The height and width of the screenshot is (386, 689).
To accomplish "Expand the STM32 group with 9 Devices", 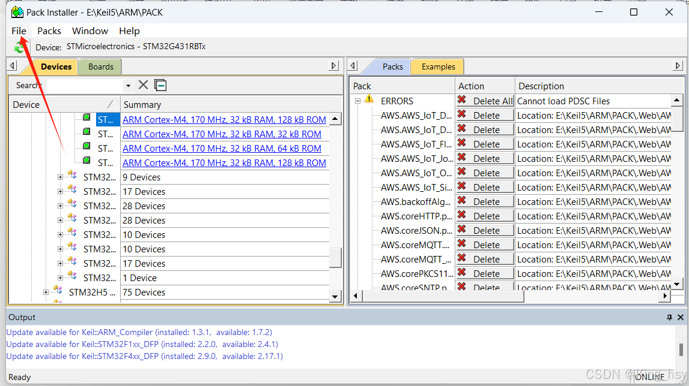I will [60, 177].
